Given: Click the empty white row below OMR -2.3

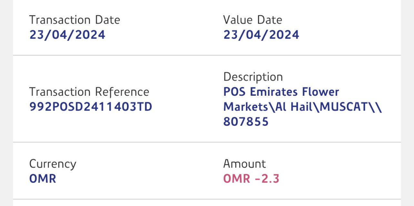Looking at the screenshot, I should coord(207,203).
